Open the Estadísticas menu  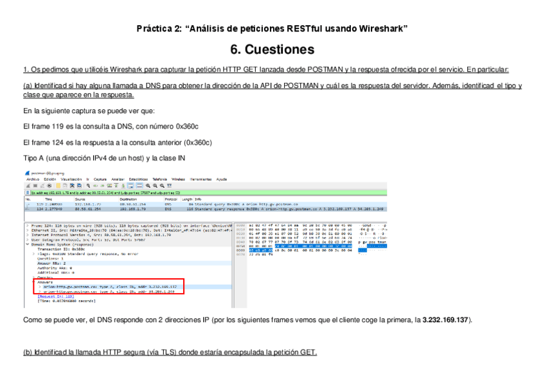coord(138,179)
